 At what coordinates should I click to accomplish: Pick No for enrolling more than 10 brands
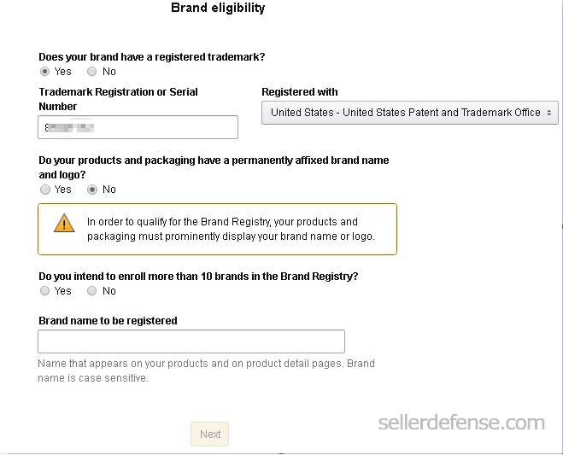pyautogui.click(x=91, y=291)
